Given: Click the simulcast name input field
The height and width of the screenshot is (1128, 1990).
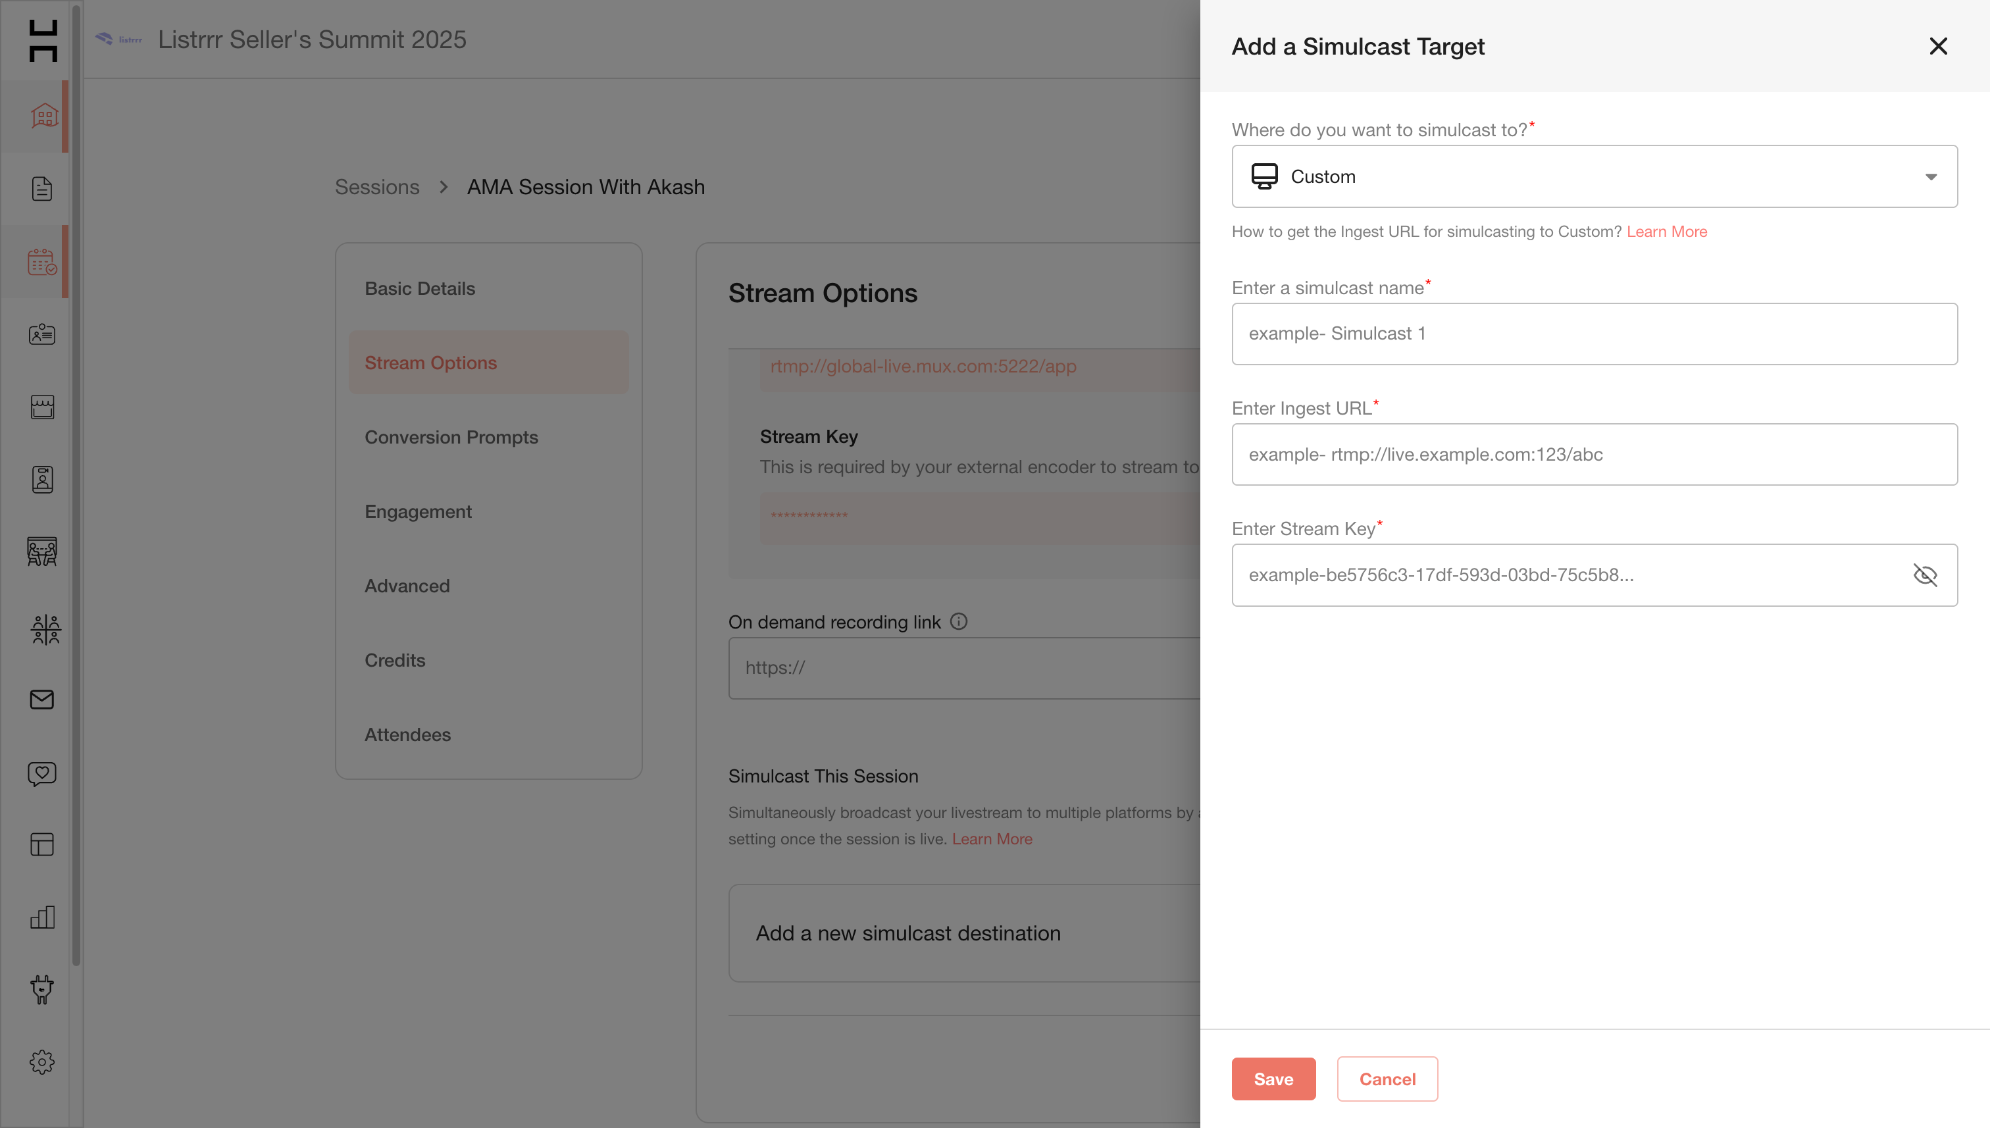Looking at the screenshot, I should 1594,334.
